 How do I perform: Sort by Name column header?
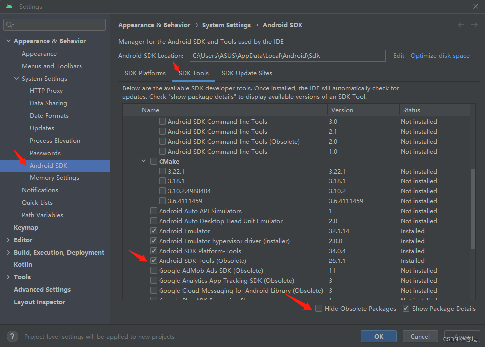pyautogui.click(x=233, y=110)
